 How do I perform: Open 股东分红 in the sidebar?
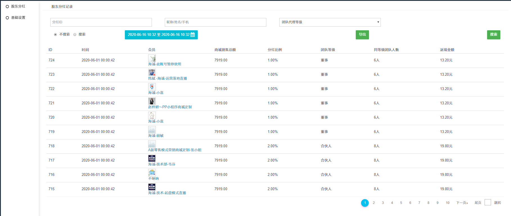tap(18, 6)
